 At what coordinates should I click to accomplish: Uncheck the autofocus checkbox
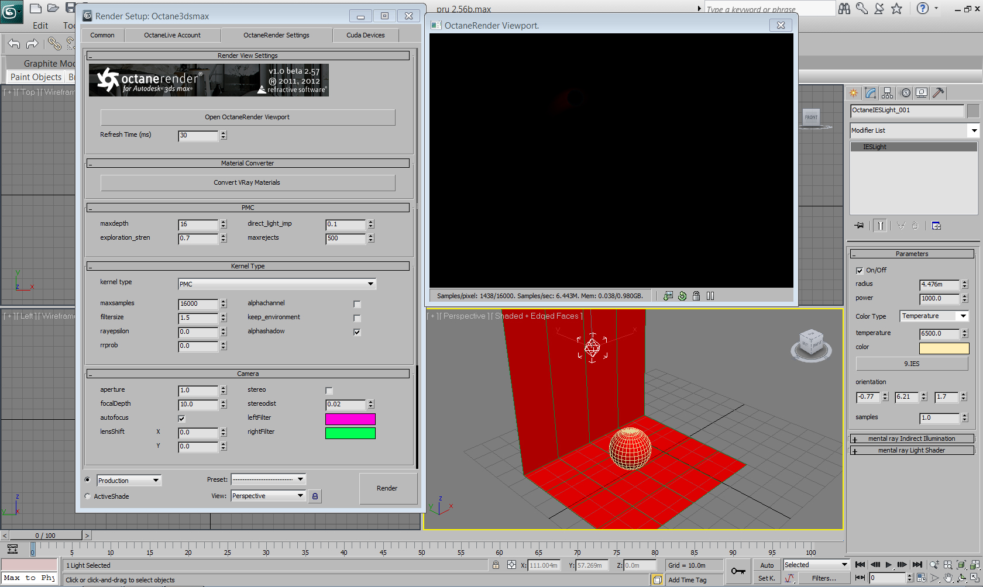[181, 419]
